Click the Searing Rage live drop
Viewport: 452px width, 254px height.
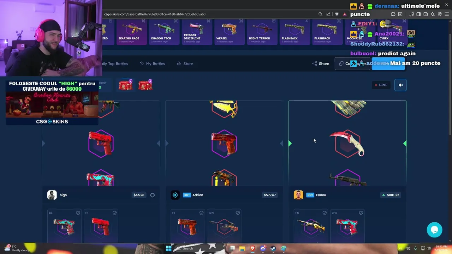pos(131,32)
